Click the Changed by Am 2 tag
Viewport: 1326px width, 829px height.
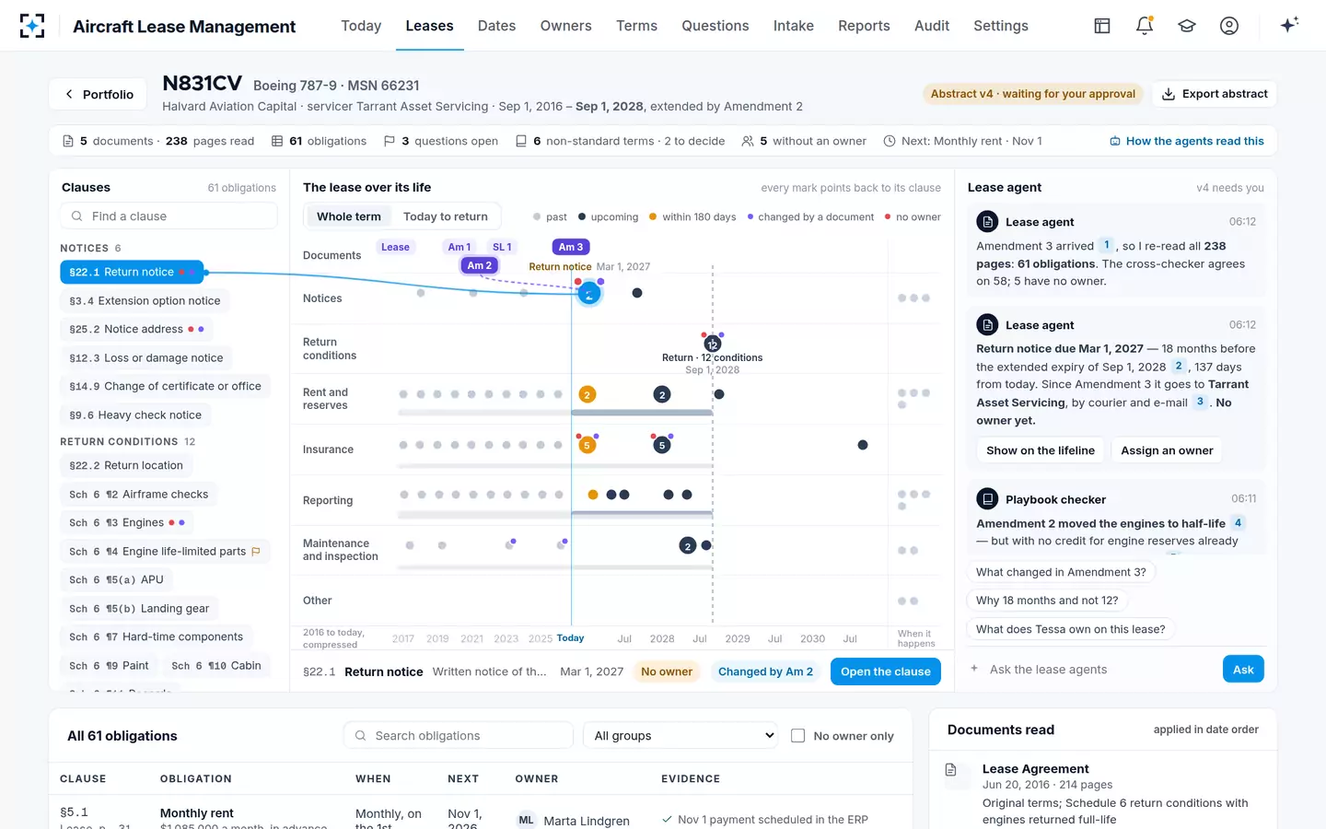click(765, 671)
